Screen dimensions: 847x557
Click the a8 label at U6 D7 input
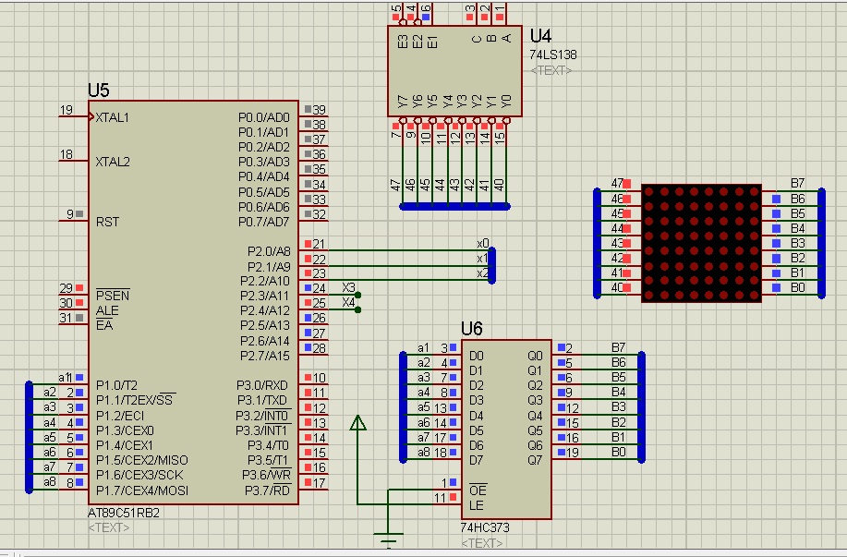coord(423,452)
